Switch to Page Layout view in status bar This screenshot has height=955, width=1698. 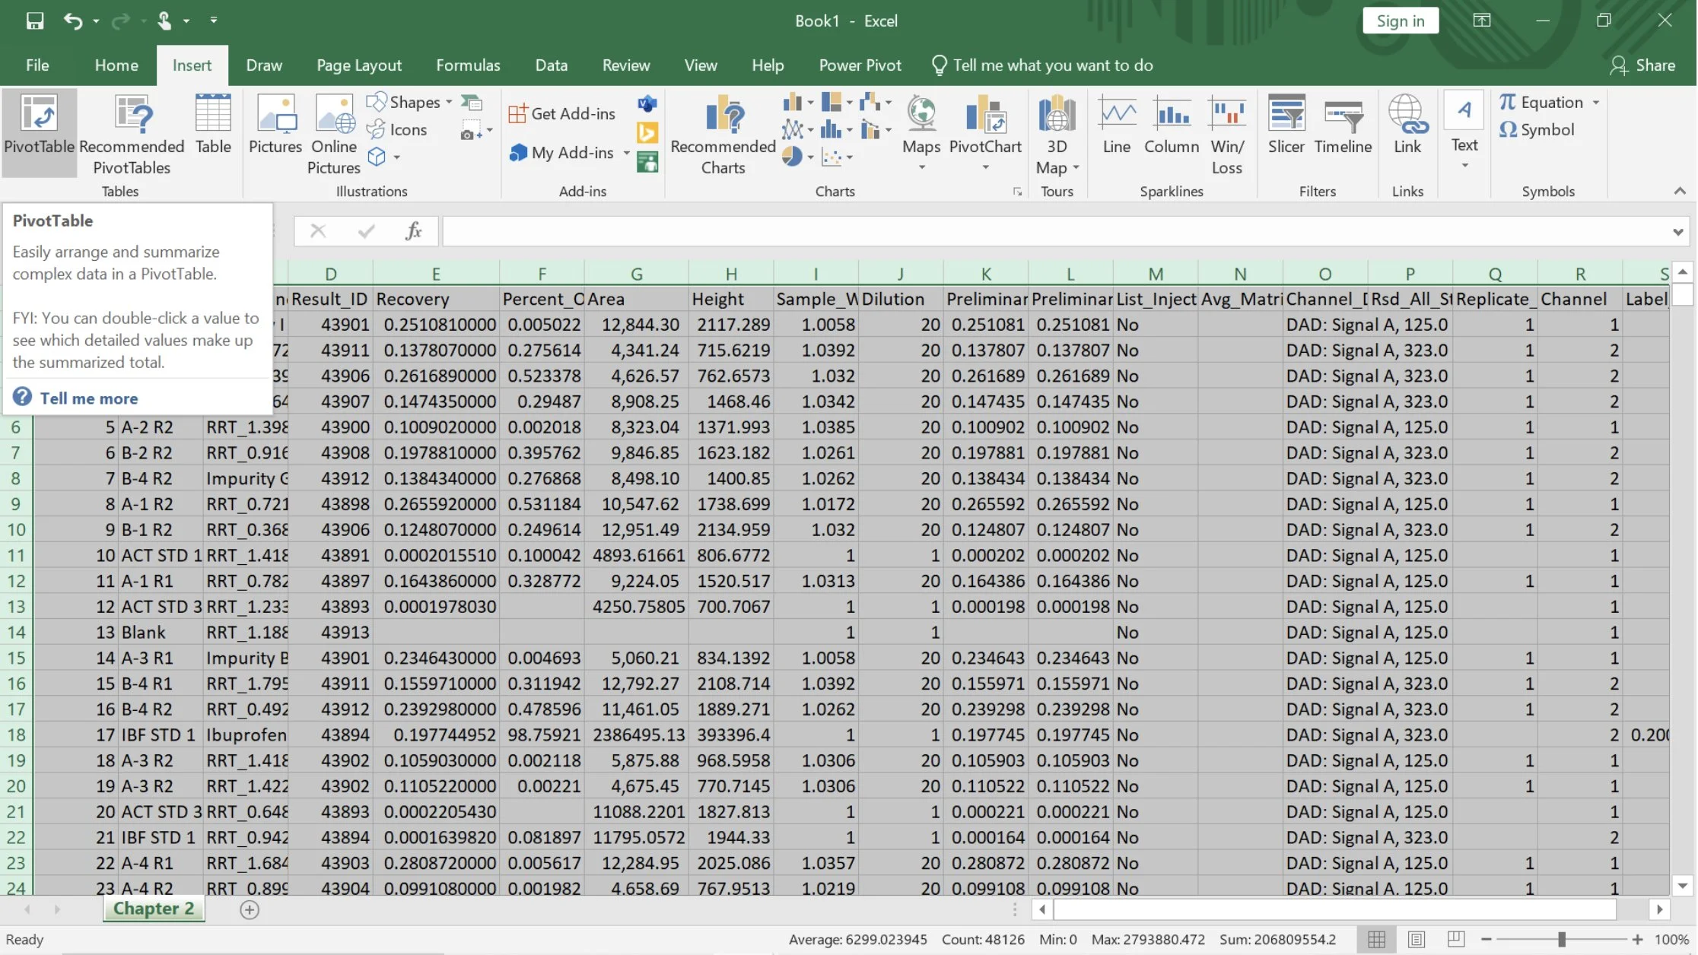[x=1416, y=939]
